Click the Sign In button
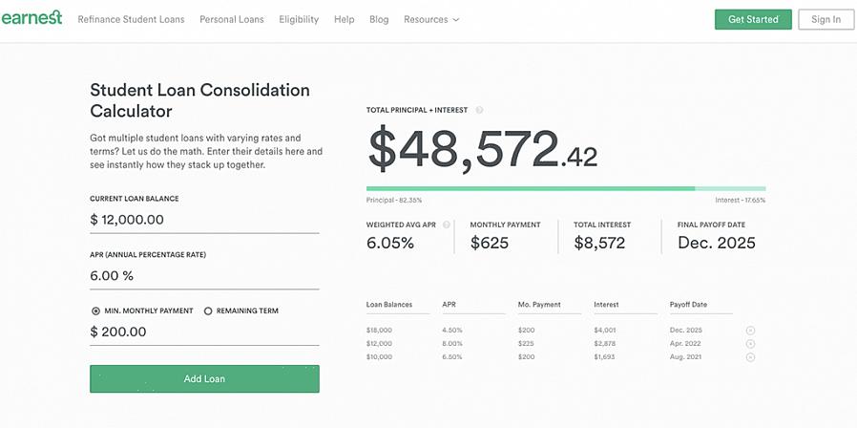857x428 pixels. pos(826,19)
